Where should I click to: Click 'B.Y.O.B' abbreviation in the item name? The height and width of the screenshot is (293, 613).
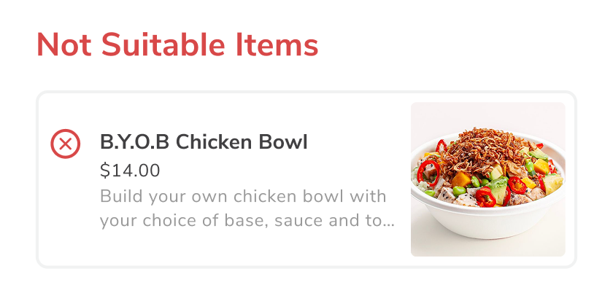134,142
